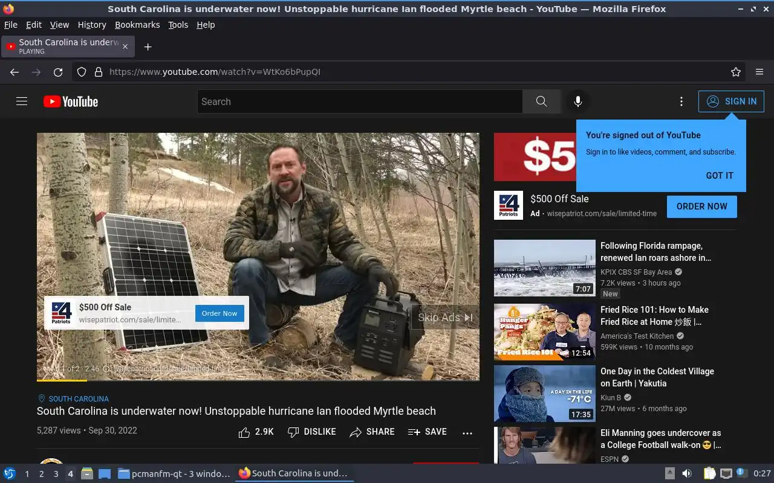Visit the Kiun B channel name

[x=611, y=398]
